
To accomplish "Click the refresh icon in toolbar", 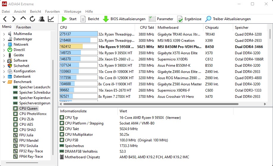I will pyautogui.click(x=32, y=19).
